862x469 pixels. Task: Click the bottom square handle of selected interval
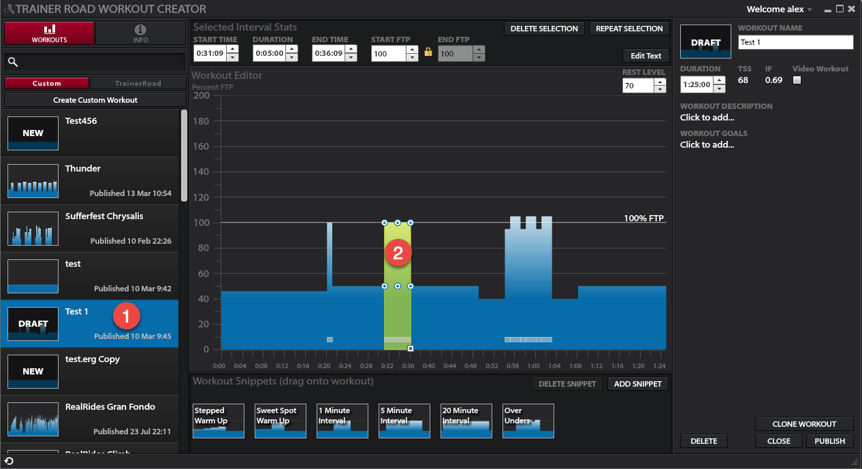coord(411,349)
